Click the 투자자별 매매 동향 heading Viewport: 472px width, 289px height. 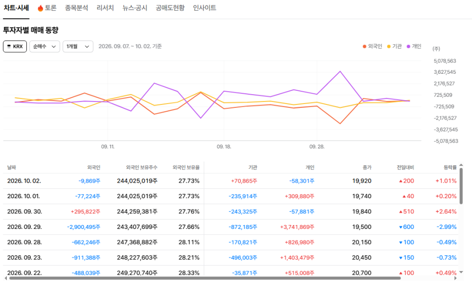(x=31, y=30)
